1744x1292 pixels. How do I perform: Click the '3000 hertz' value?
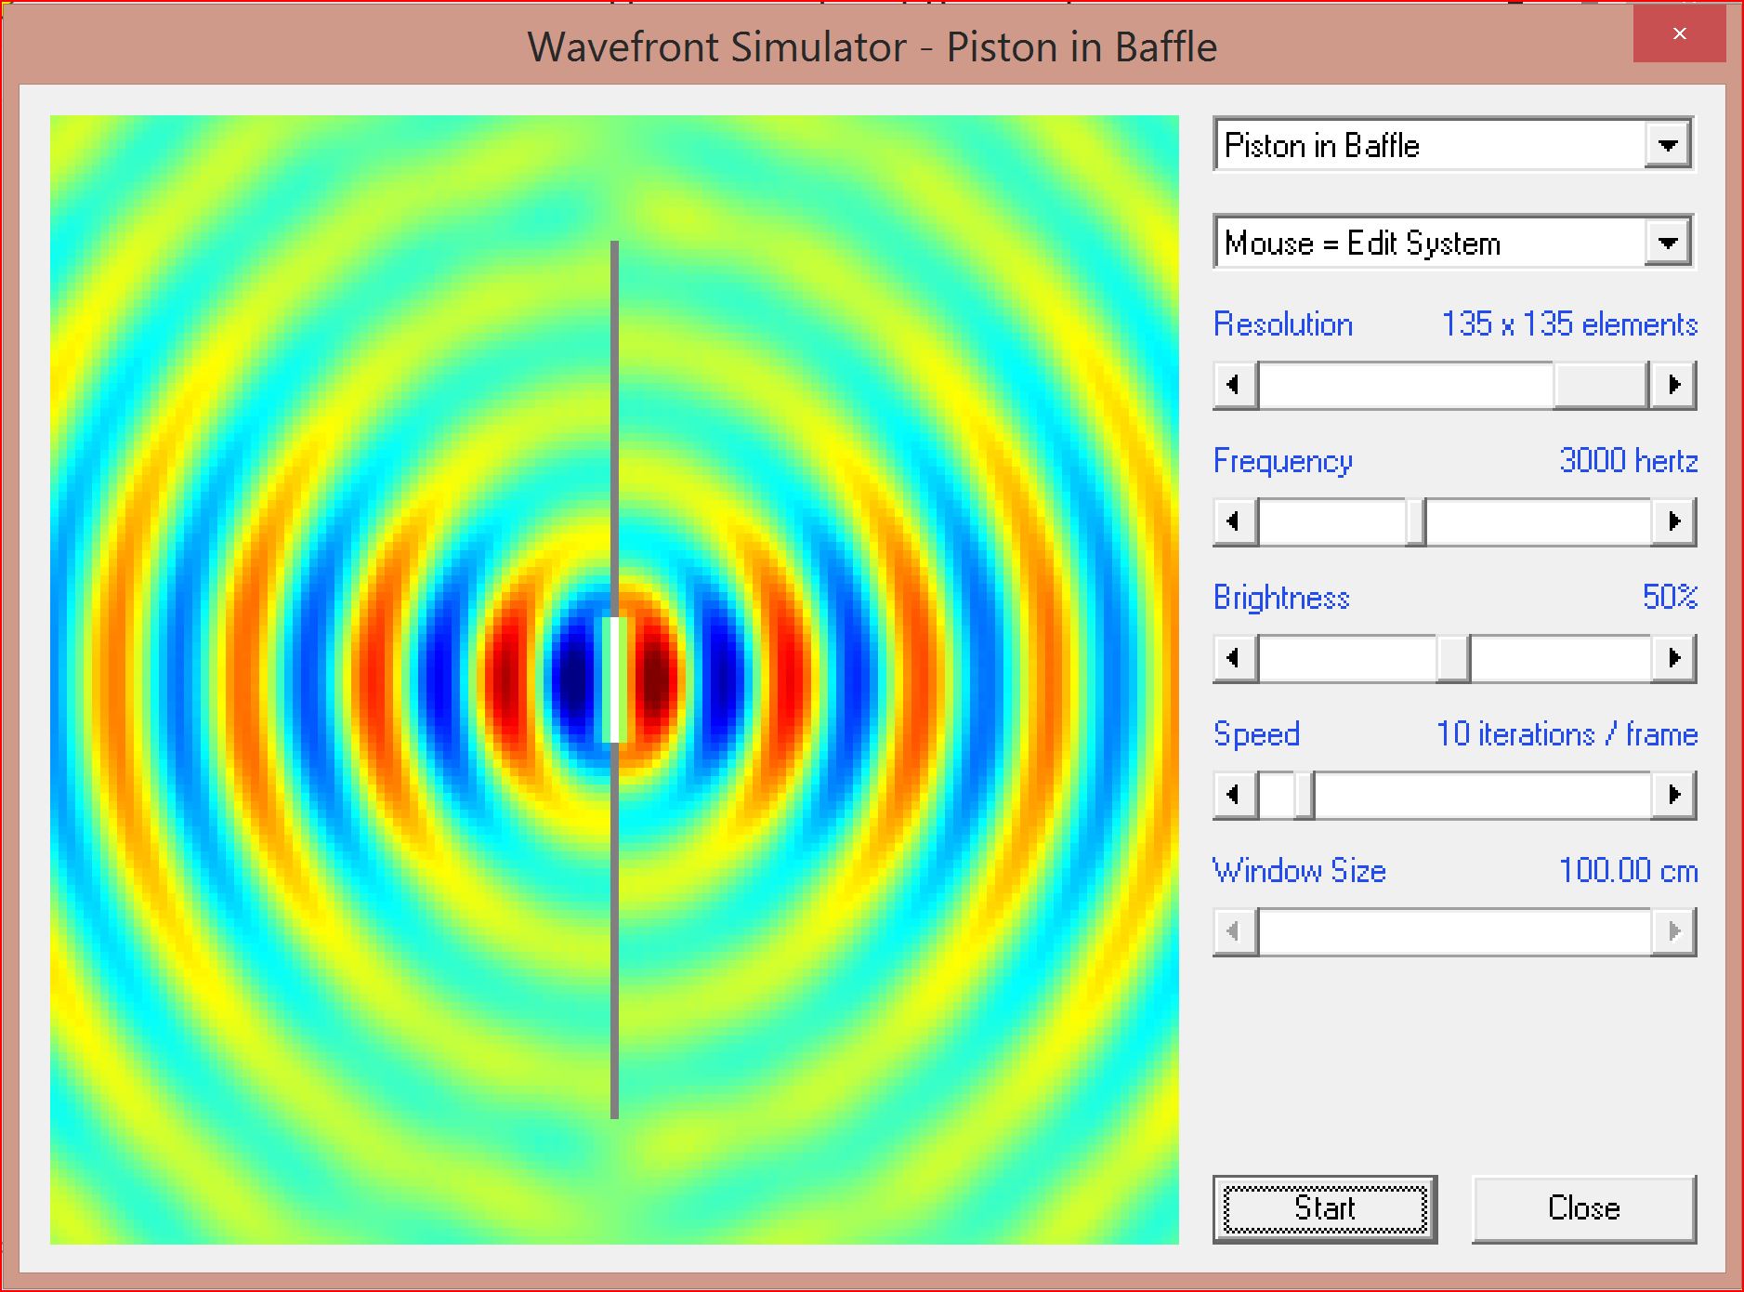click(x=1629, y=461)
